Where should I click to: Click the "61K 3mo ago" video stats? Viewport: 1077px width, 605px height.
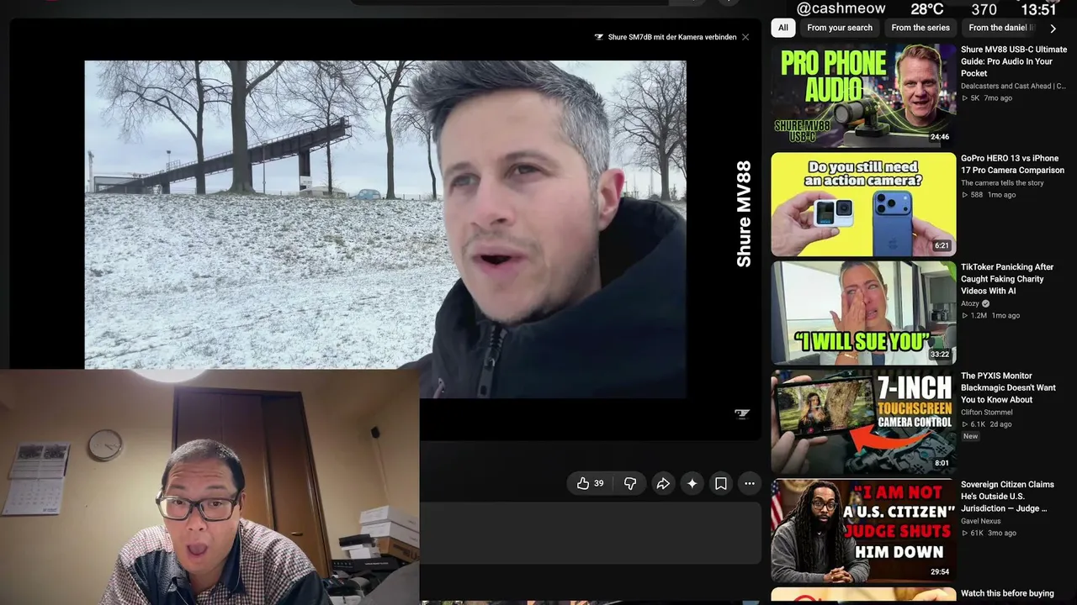(x=989, y=533)
